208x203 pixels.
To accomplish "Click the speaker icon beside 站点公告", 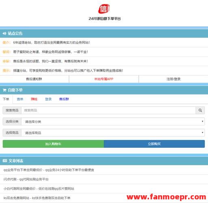I will (x=4, y=33).
